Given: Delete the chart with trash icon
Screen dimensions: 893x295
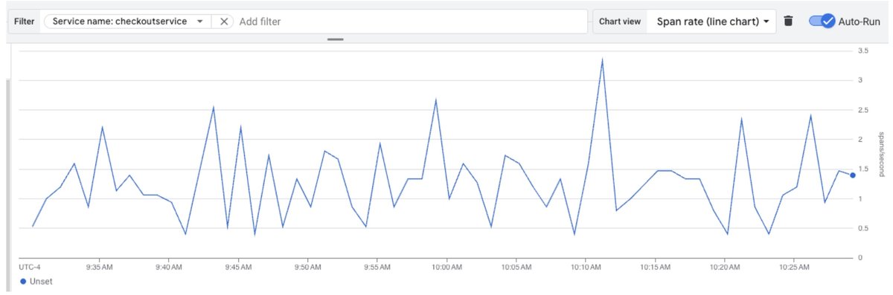Looking at the screenshot, I should coord(789,22).
